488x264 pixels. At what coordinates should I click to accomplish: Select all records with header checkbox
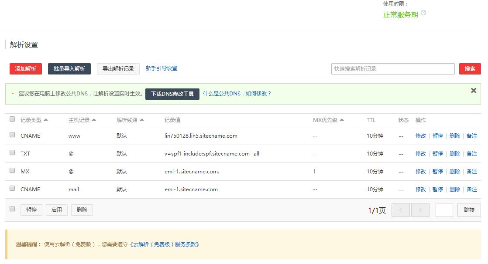pyautogui.click(x=12, y=118)
